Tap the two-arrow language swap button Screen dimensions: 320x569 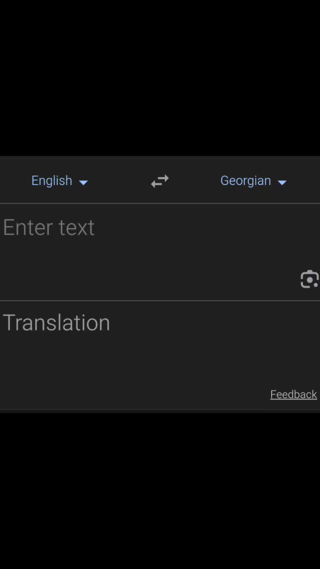click(x=160, y=181)
